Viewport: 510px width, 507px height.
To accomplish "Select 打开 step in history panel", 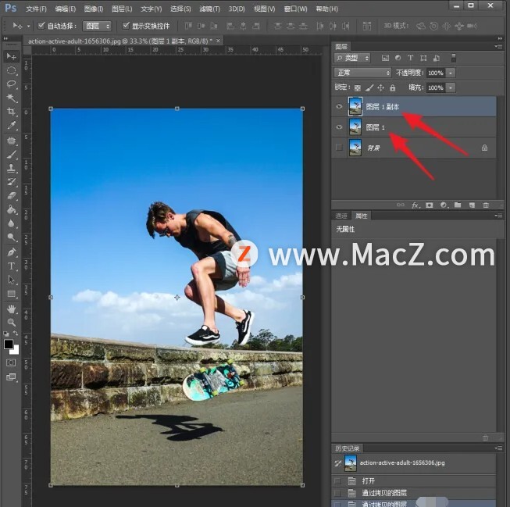I will click(x=368, y=480).
